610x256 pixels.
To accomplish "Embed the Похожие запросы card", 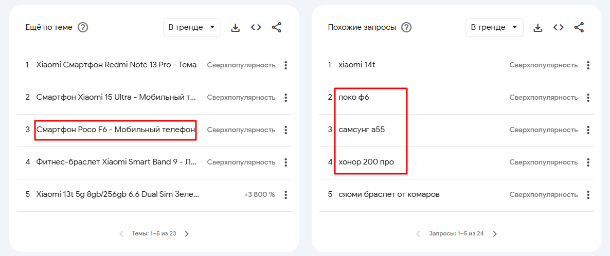I will 558,27.
